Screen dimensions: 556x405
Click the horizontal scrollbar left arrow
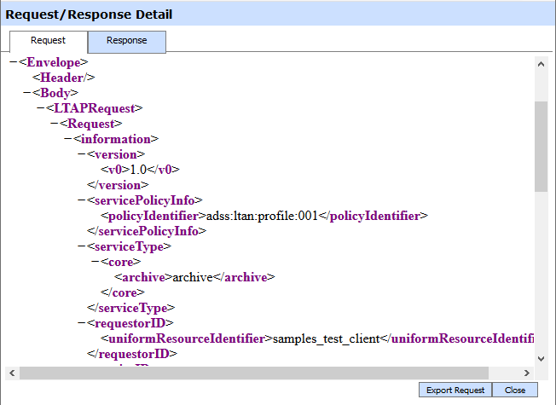[x=12, y=373]
